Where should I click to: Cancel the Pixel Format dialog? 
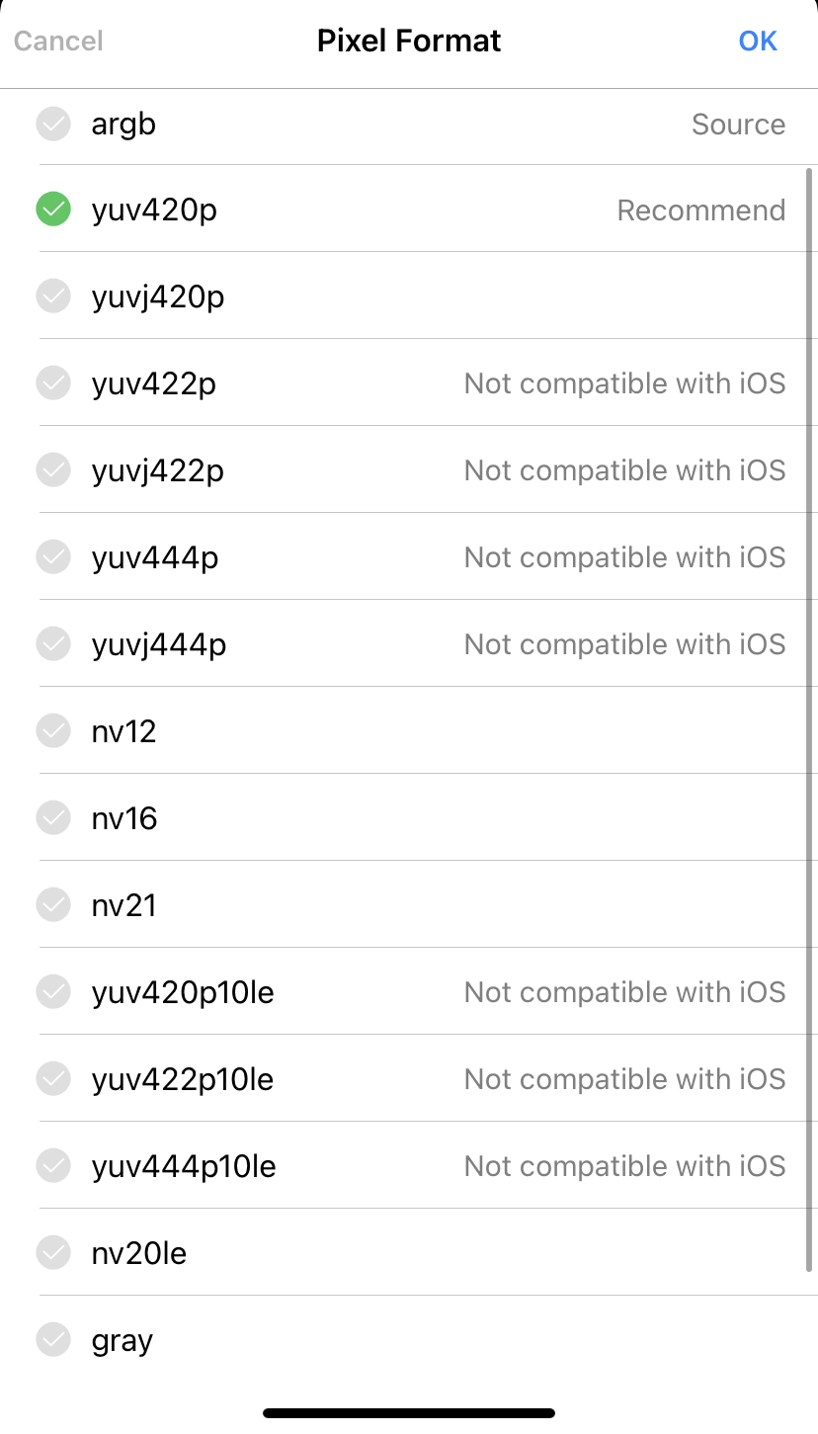(58, 41)
